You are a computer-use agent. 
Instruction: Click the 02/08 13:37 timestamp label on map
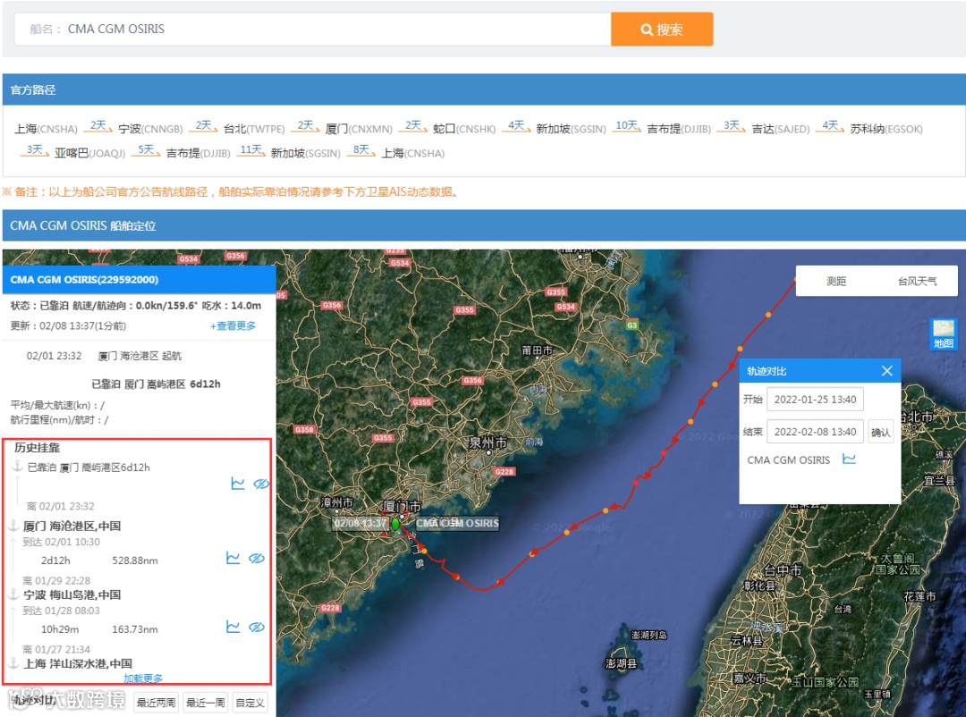point(360,523)
